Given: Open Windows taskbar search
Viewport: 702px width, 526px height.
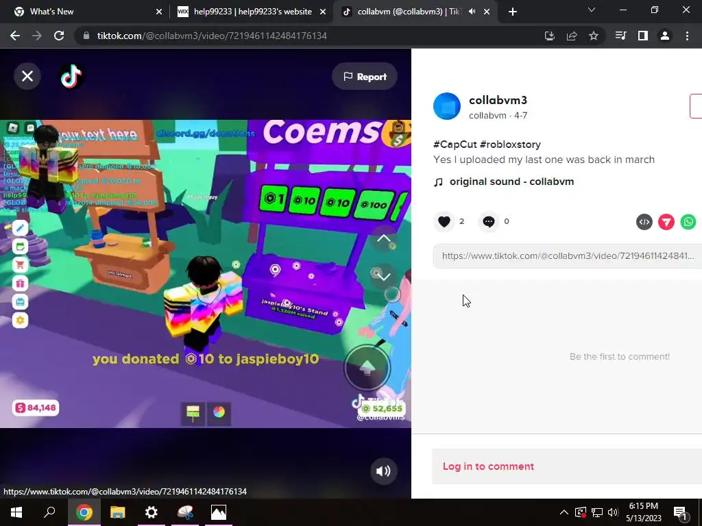Looking at the screenshot, I should [49, 512].
